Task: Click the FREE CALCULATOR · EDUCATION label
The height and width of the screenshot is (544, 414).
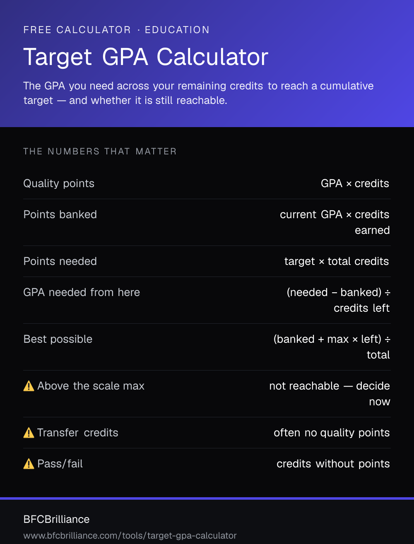Action: click(116, 30)
